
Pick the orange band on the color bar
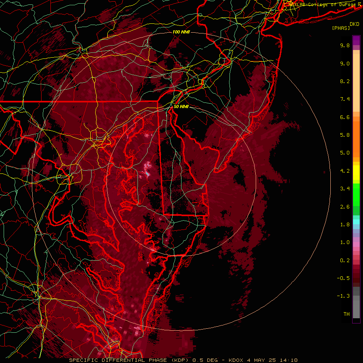click(x=356, y=139)
